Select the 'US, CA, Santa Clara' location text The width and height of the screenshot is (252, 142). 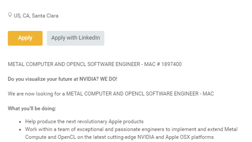coord(36,16)
